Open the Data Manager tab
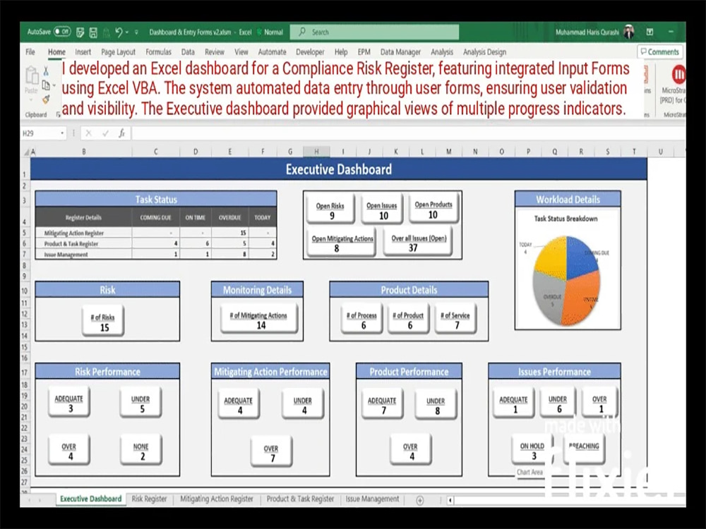 point(400,51)
